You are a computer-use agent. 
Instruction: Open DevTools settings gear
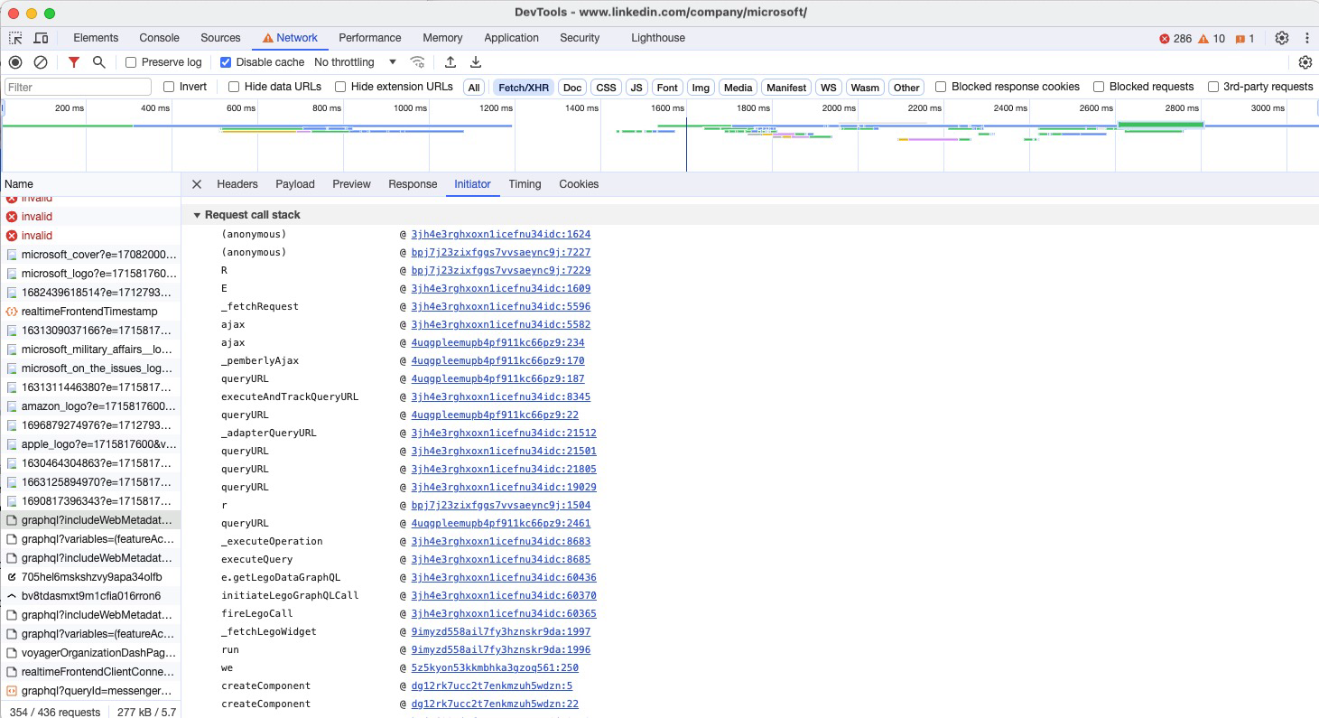point(1281,38)
